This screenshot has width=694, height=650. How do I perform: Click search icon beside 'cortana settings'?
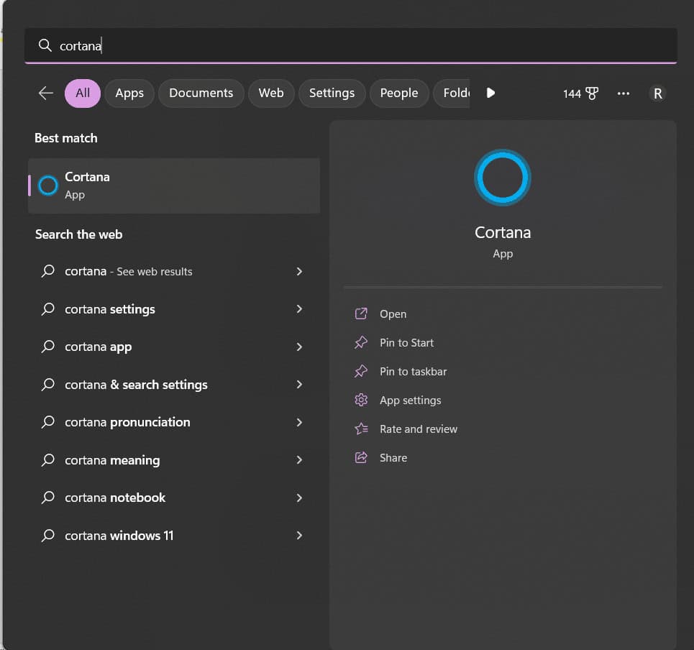pos(47,309)
